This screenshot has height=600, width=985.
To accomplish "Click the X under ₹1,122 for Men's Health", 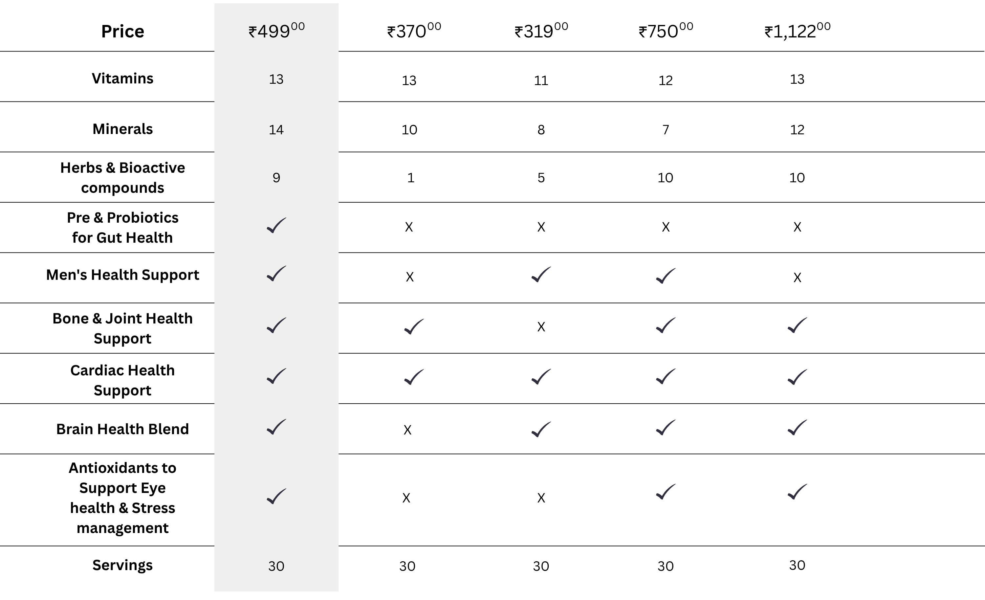I will click(x=797, y=278).
